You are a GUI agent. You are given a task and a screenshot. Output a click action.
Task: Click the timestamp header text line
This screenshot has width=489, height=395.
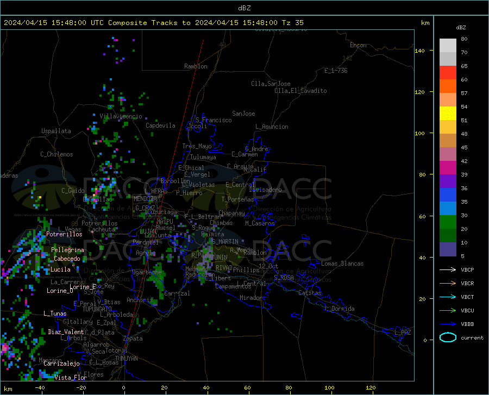tap(154, 23)
